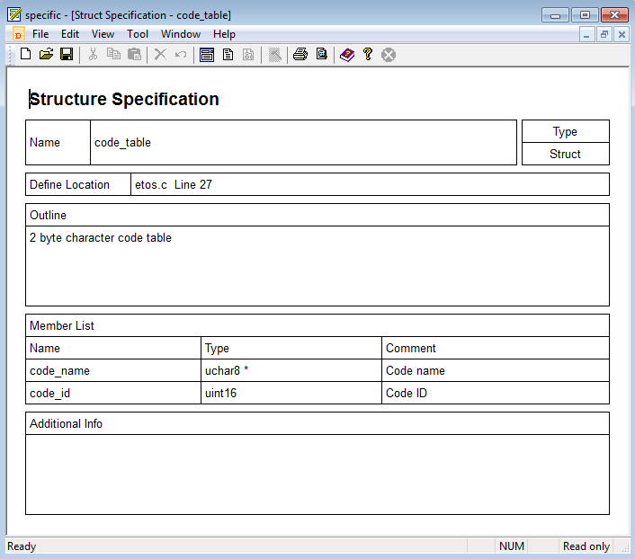Save using the floppy disk icon
Screen dimensions: 635x559
click(x=67, y=54)
